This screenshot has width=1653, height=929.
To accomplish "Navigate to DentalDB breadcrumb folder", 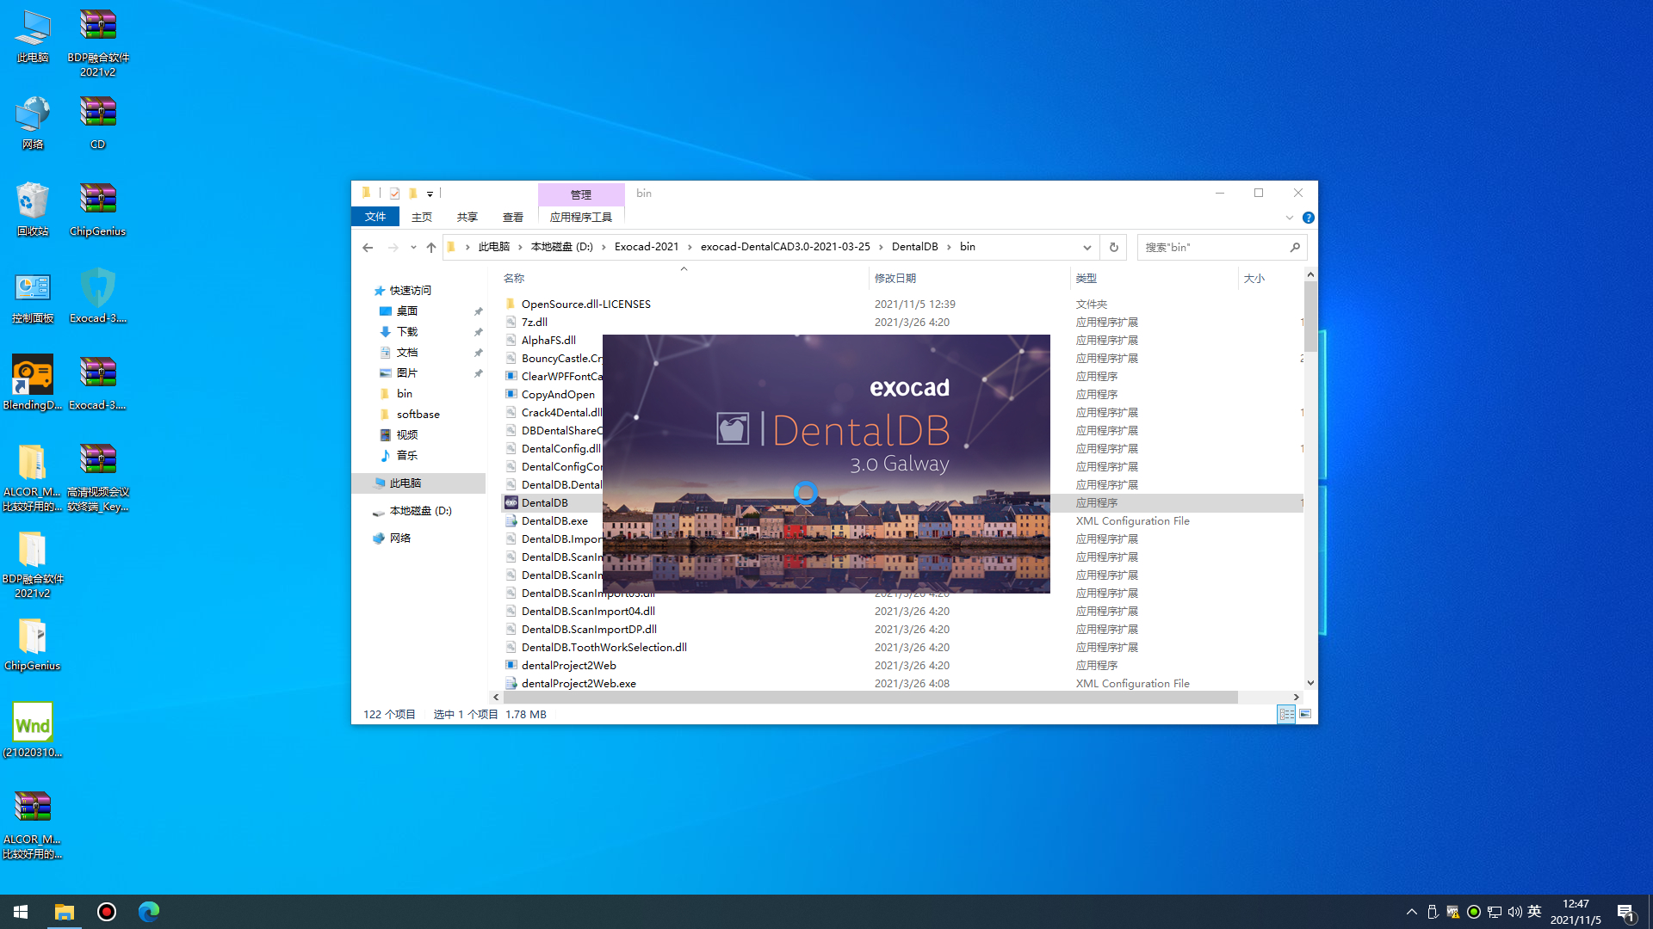I will [x=914, y=247].
